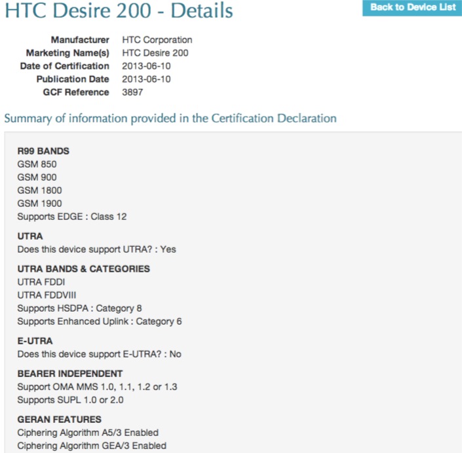The height and width of the screenshot is (453, 462).
Task: Select the marketing name HTC Desire 200
Action: (155, 53)
